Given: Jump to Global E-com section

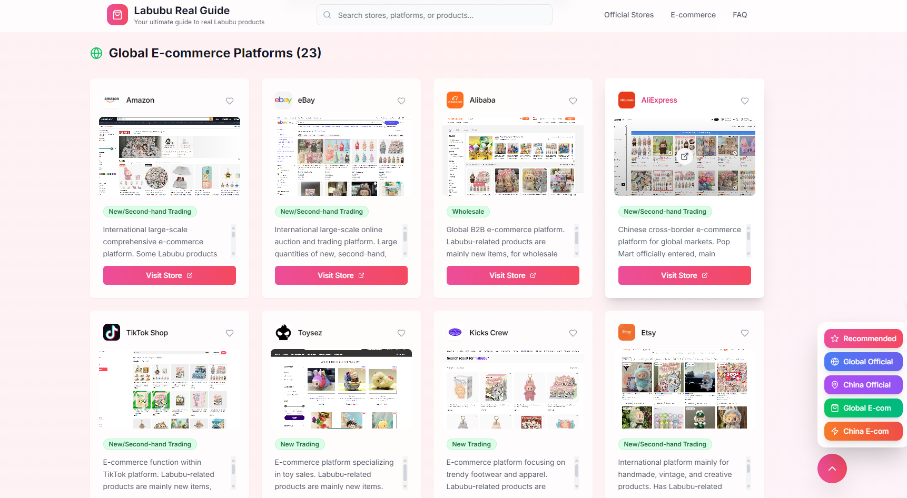Looking at the screenshot, I should tap(863, 408).
